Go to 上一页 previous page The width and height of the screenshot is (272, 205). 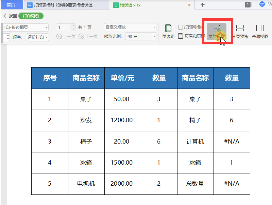point(66,36)
